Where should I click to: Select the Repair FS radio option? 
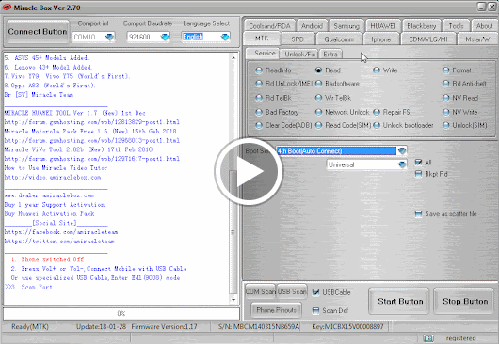coord(377,112)
